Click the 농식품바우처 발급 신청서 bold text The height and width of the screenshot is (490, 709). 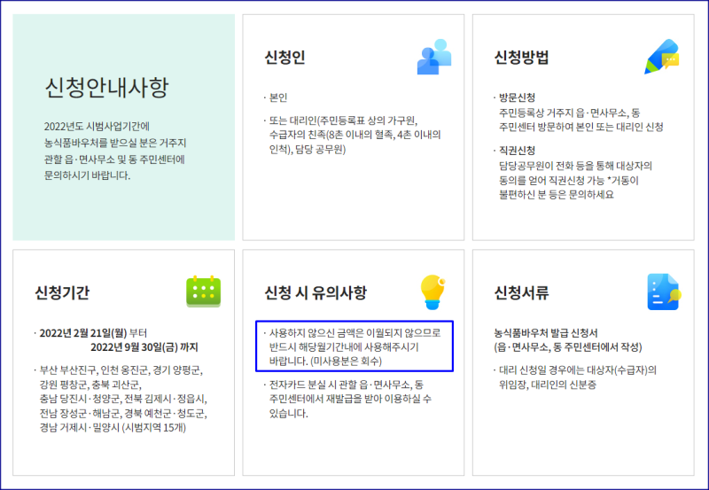point(546,333)
